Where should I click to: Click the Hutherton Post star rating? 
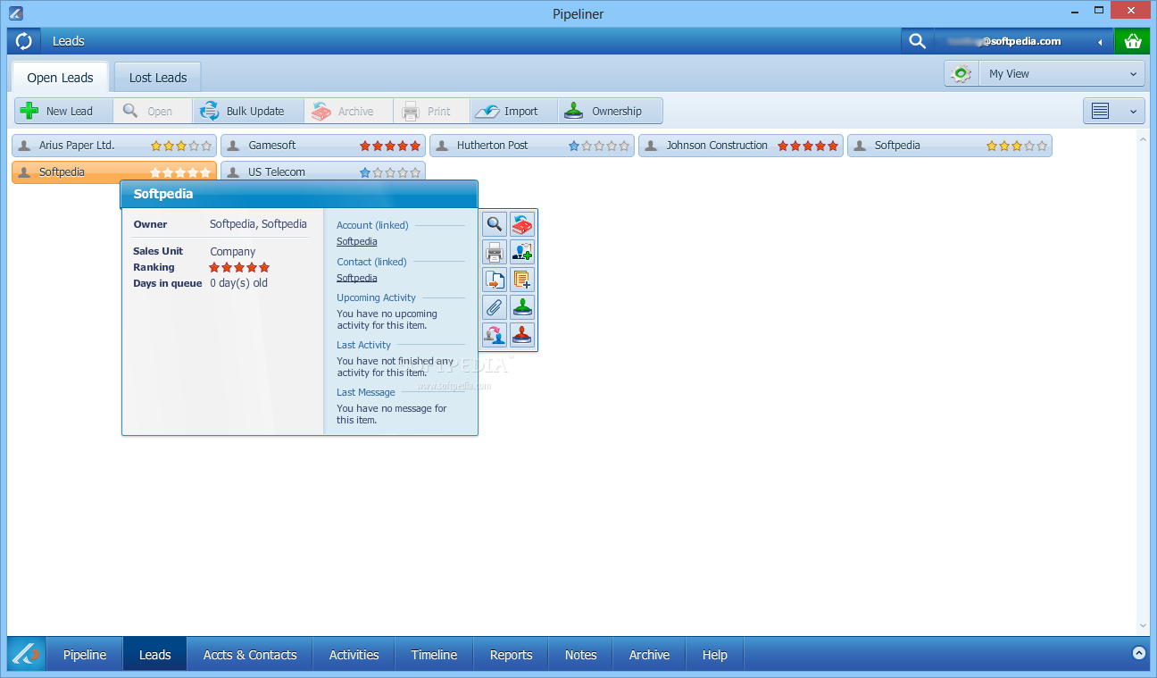coord(599,146)
